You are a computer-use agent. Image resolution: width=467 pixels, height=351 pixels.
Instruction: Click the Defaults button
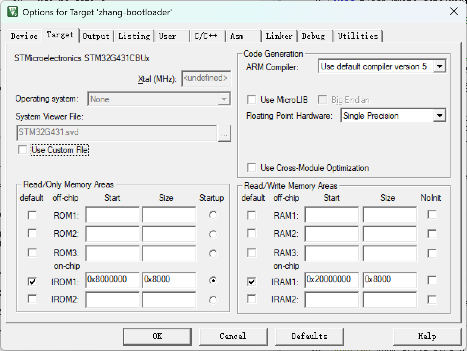(x=309, y=336)
